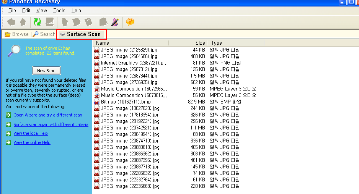Open the Edit menu
Viewport: 359px width, 194px height.
26,11
